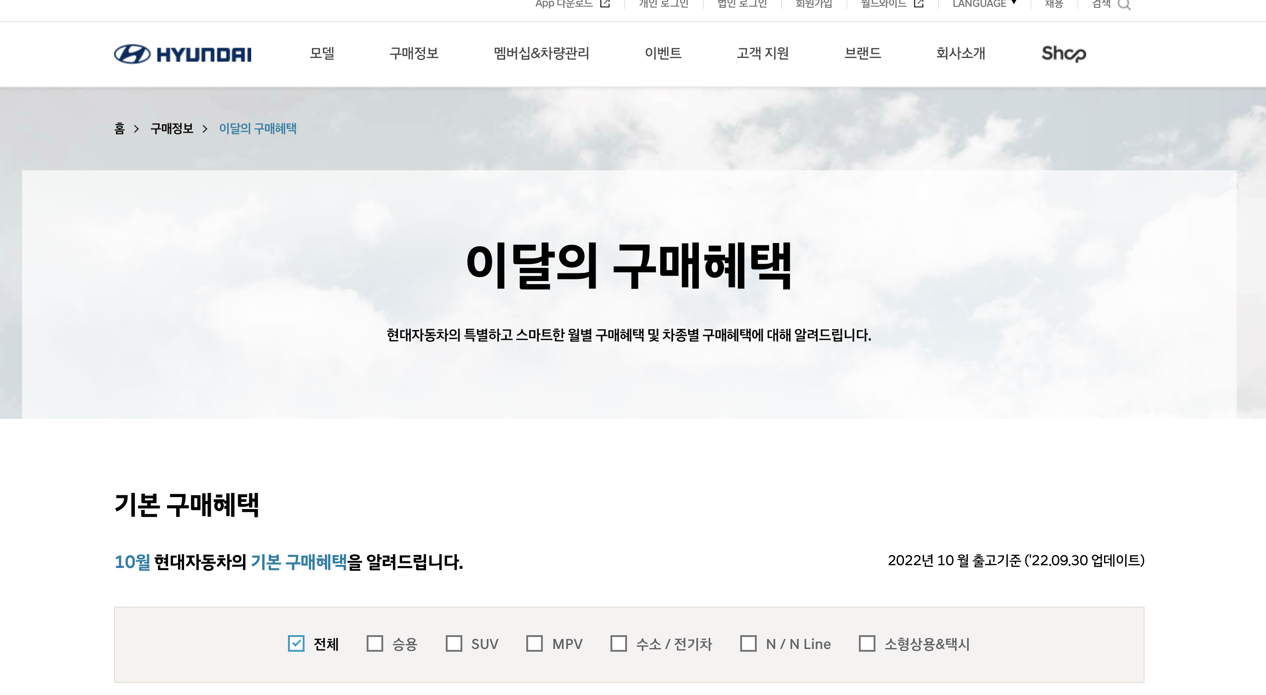This screenshot has width=1266, height=695.
Task: Open the 모델 menu
Action: click(322, 53)
